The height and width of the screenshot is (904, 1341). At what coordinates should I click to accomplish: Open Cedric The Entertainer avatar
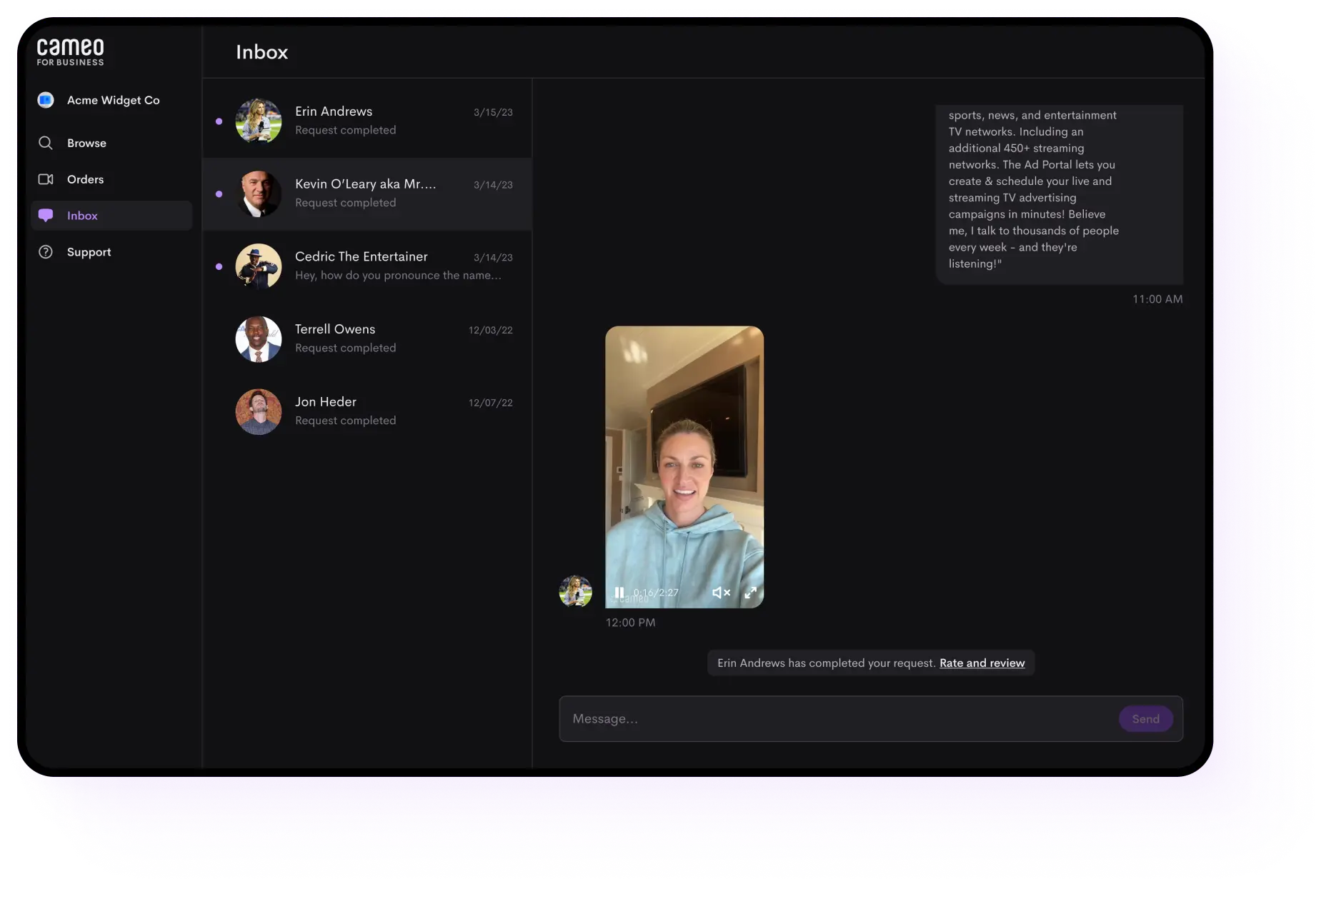(259, 266)
